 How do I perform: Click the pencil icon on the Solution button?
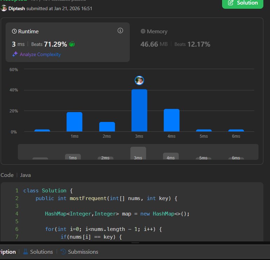(230, 3)
